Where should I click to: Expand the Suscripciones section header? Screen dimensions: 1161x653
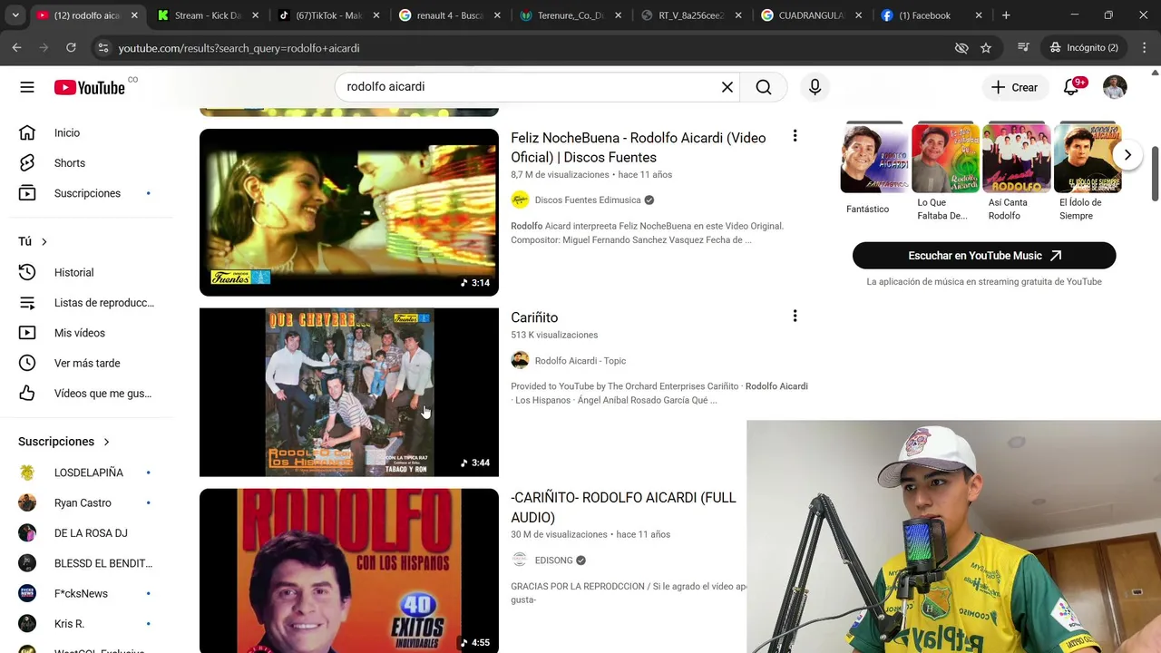click(64, 442)
